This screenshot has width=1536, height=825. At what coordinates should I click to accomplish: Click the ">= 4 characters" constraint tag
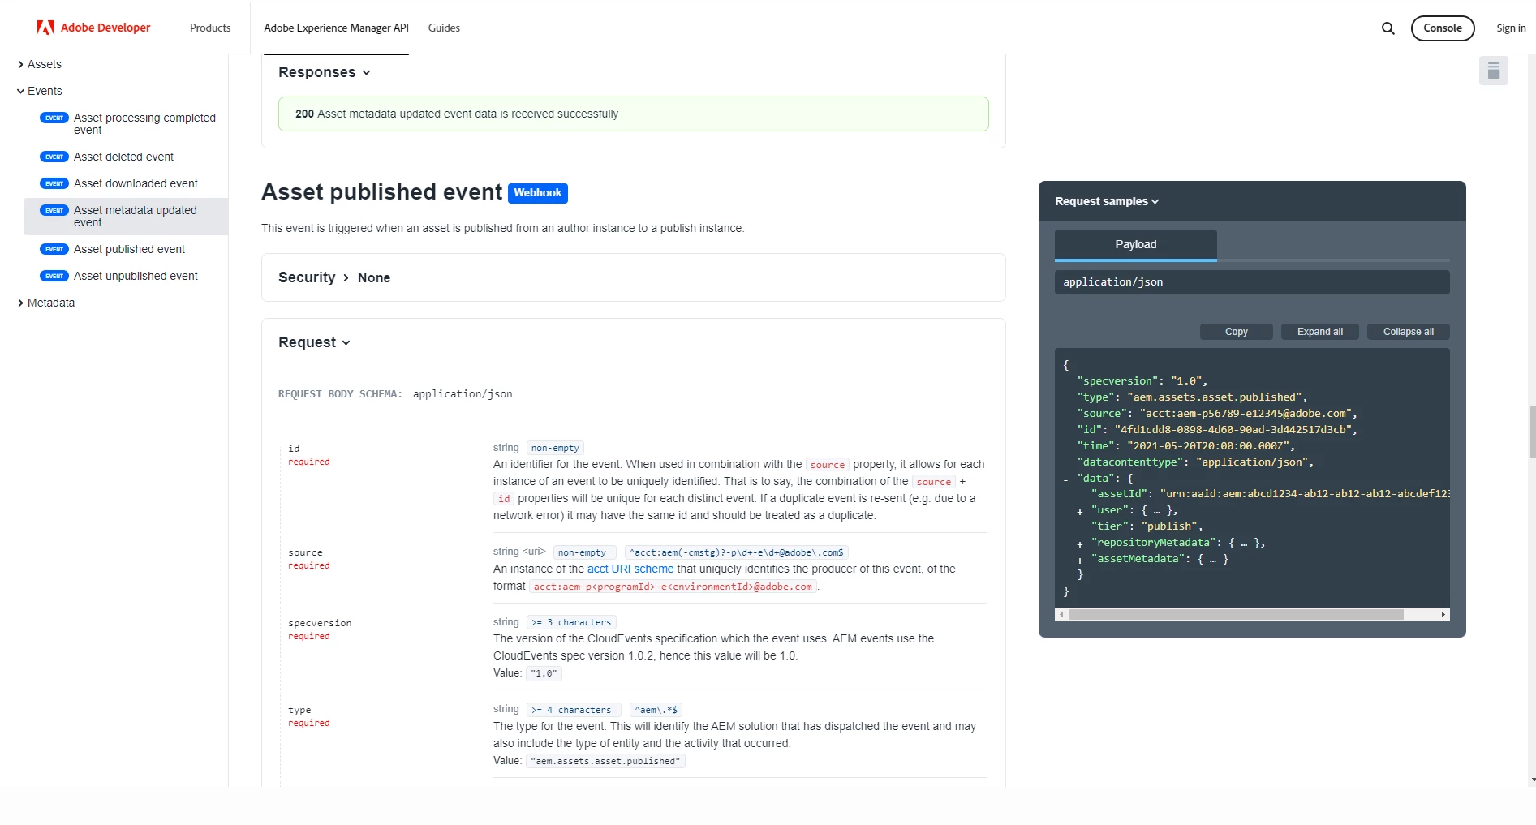[x=573, y=710]
